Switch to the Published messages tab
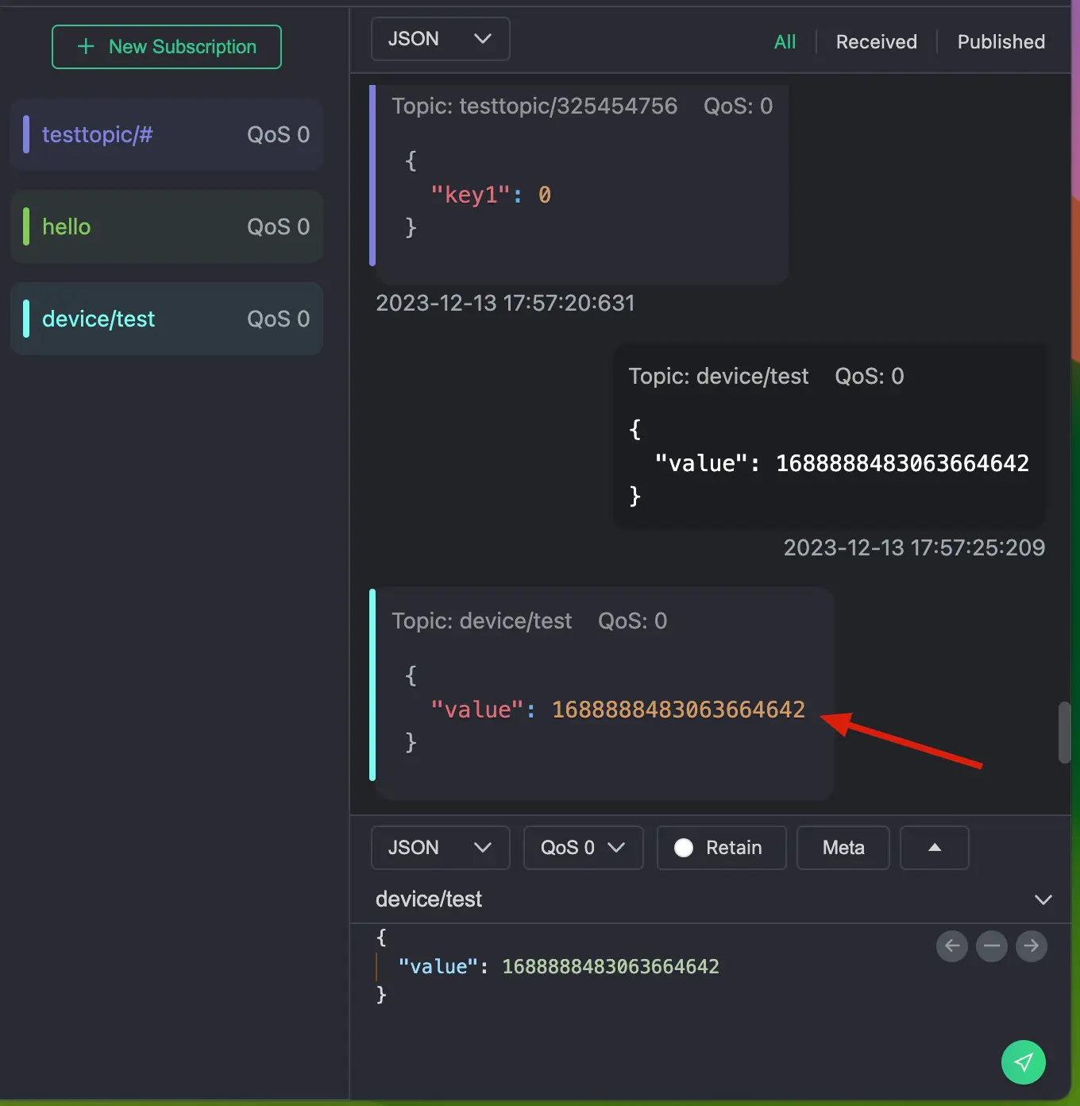Image resolution: width=1080 pixels, height=1106 pixels. (1001, 41)
